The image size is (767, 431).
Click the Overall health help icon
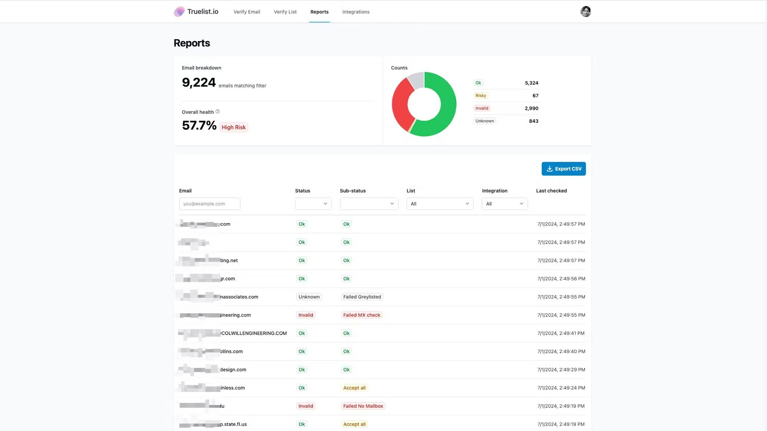pyautogui.click(x=218, y=111)
